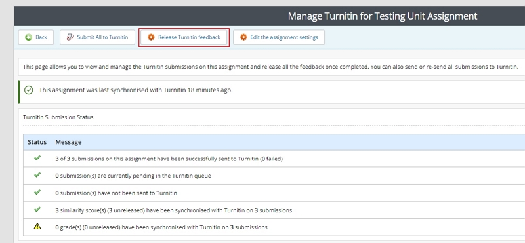Open Edit the assignment settings
This screenshot has width=525, height=243.
278,37
